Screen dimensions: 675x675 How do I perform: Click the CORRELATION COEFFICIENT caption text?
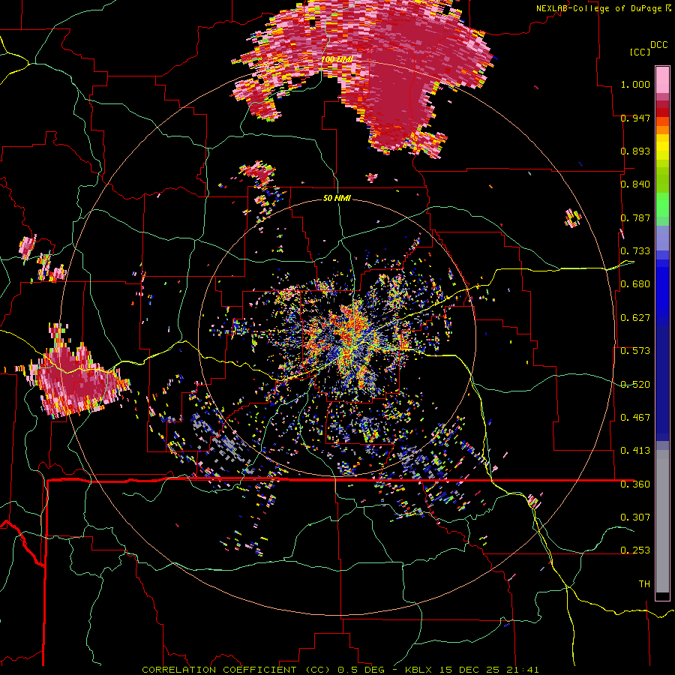(219, 670)
